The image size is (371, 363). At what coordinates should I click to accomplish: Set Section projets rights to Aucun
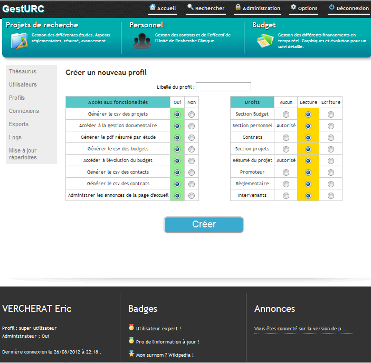click(x=286, y=149)
